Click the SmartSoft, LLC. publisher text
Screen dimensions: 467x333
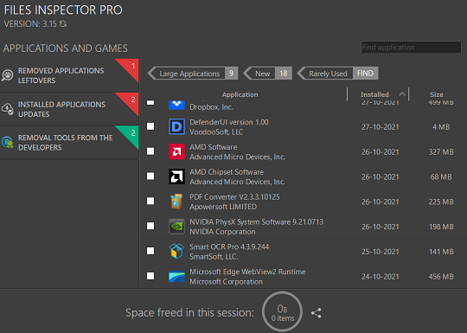214,256
